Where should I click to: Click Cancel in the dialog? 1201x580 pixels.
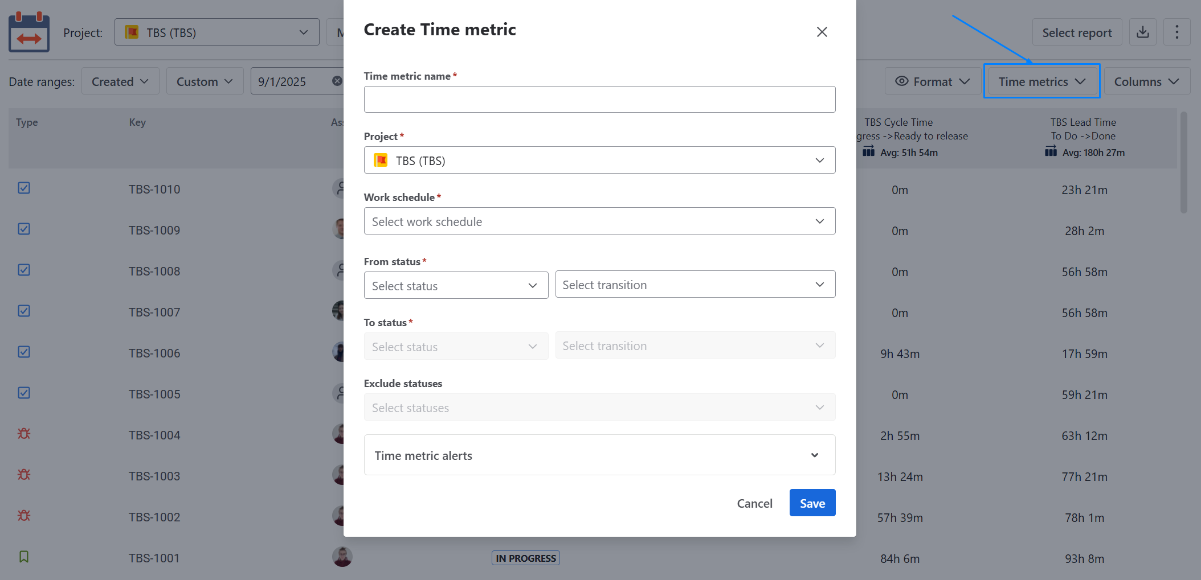point(754,503)
